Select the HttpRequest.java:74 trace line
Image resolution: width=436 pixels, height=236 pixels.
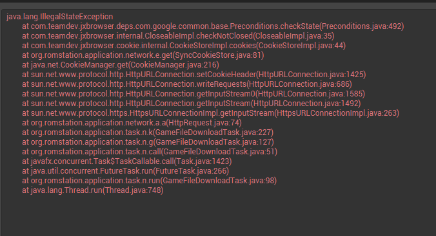pos(132,123)
